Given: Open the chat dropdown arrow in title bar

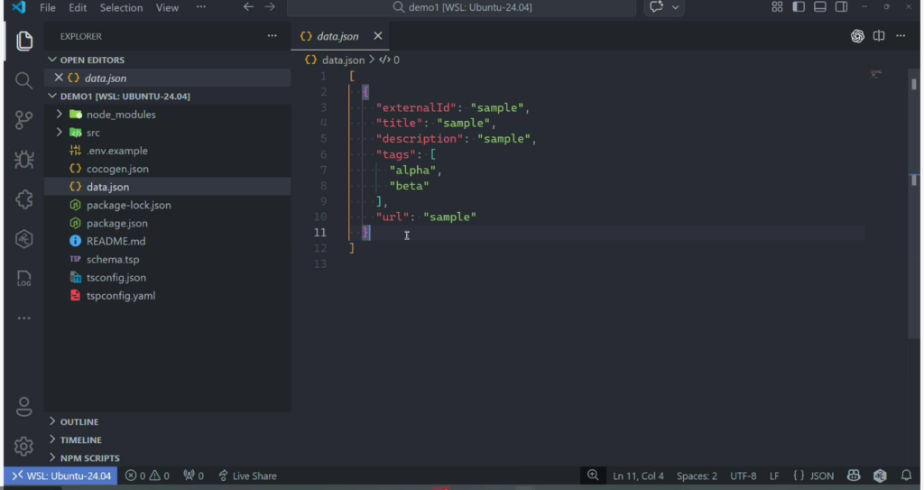Looking at the screenshot, I should (677, 7).
